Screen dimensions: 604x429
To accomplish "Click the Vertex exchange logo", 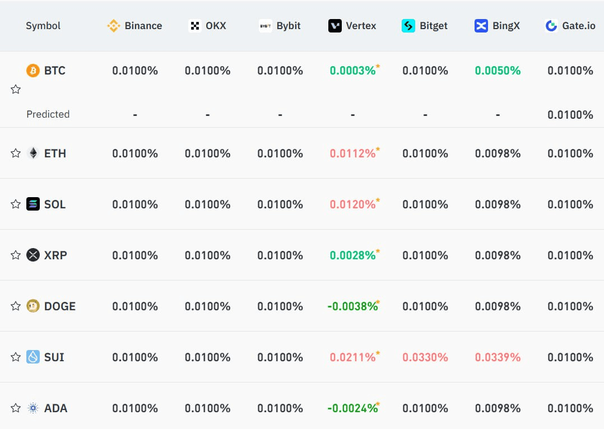I will coord(334,26).
